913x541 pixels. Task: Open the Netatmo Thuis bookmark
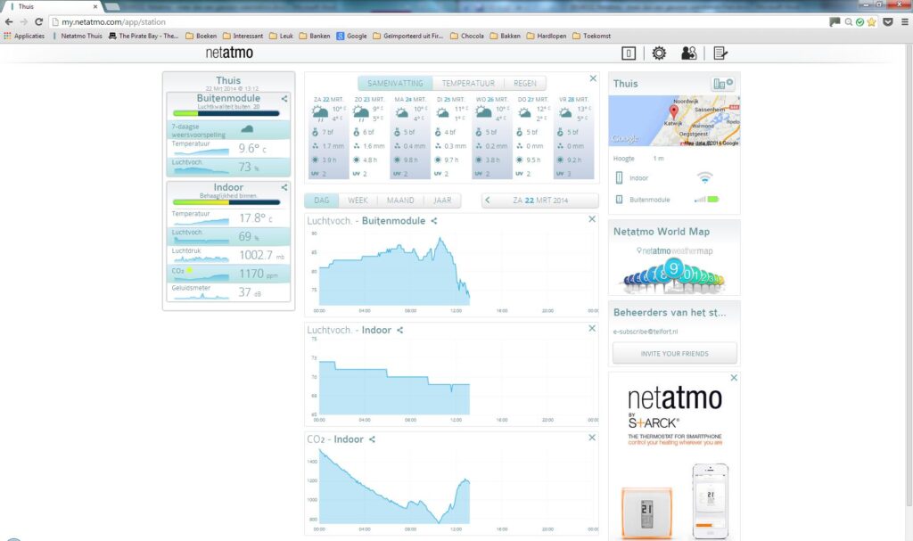78,37
